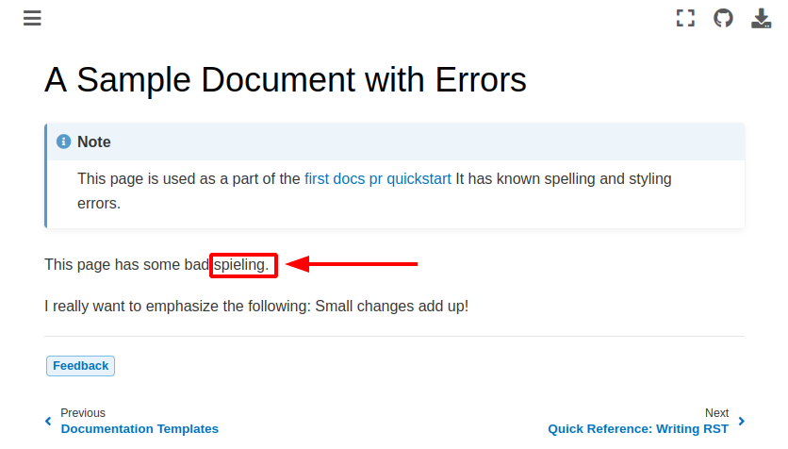Click the Next label text
This screenshot has height=449, width=788.
[716, 413]
